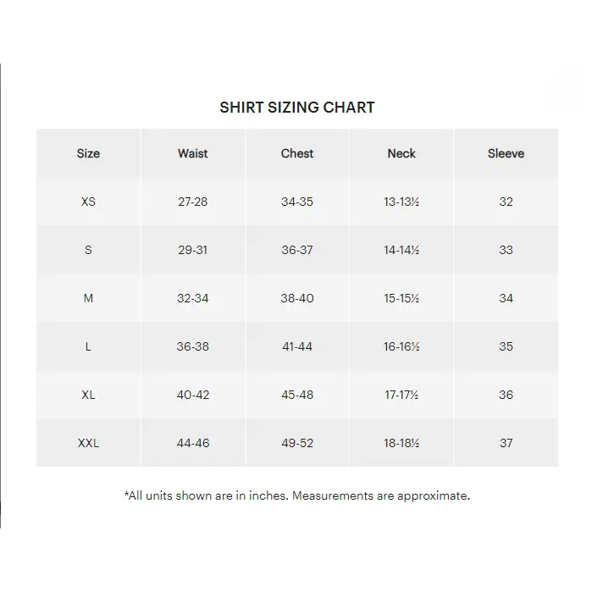Click waist value 32-34
592x592 pixels.
tap(193, 298)
